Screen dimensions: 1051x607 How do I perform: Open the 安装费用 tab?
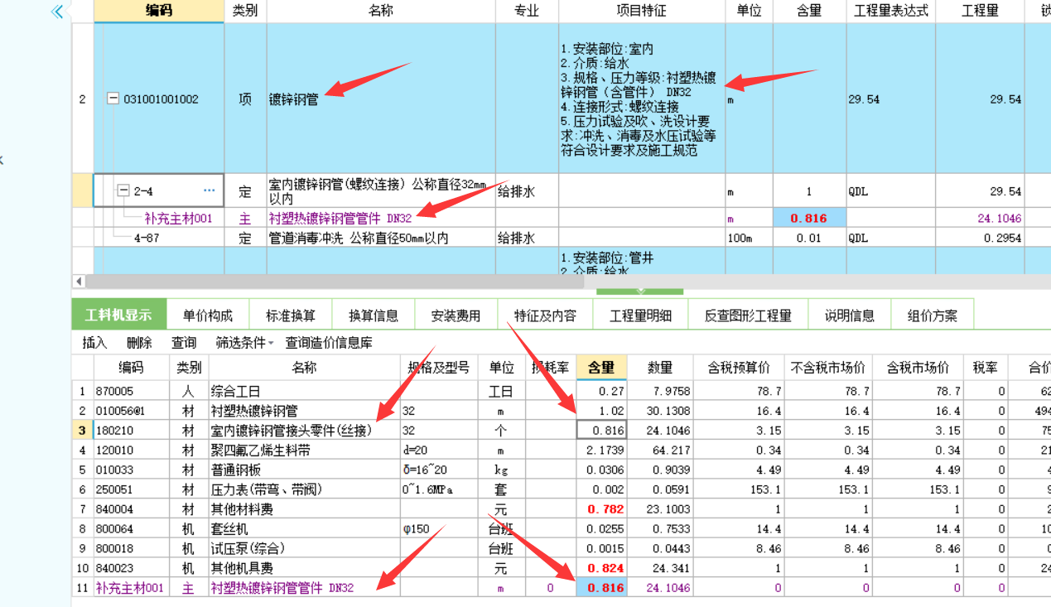pyautogui.click(x=456, y=316)
